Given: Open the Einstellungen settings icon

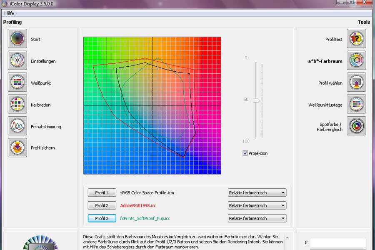Looking at the screenshot, I should (17, 60).
